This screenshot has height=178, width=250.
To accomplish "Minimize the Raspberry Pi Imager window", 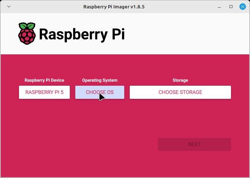I will pos(219,7).
